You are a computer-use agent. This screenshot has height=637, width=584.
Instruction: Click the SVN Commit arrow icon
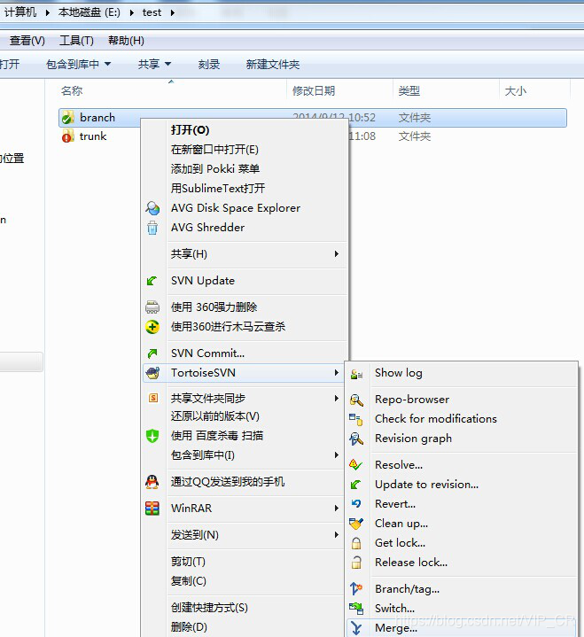click(x=152, y=353)
